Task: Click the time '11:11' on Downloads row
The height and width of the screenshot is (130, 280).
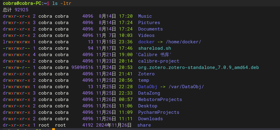Action: pos(126,119)
